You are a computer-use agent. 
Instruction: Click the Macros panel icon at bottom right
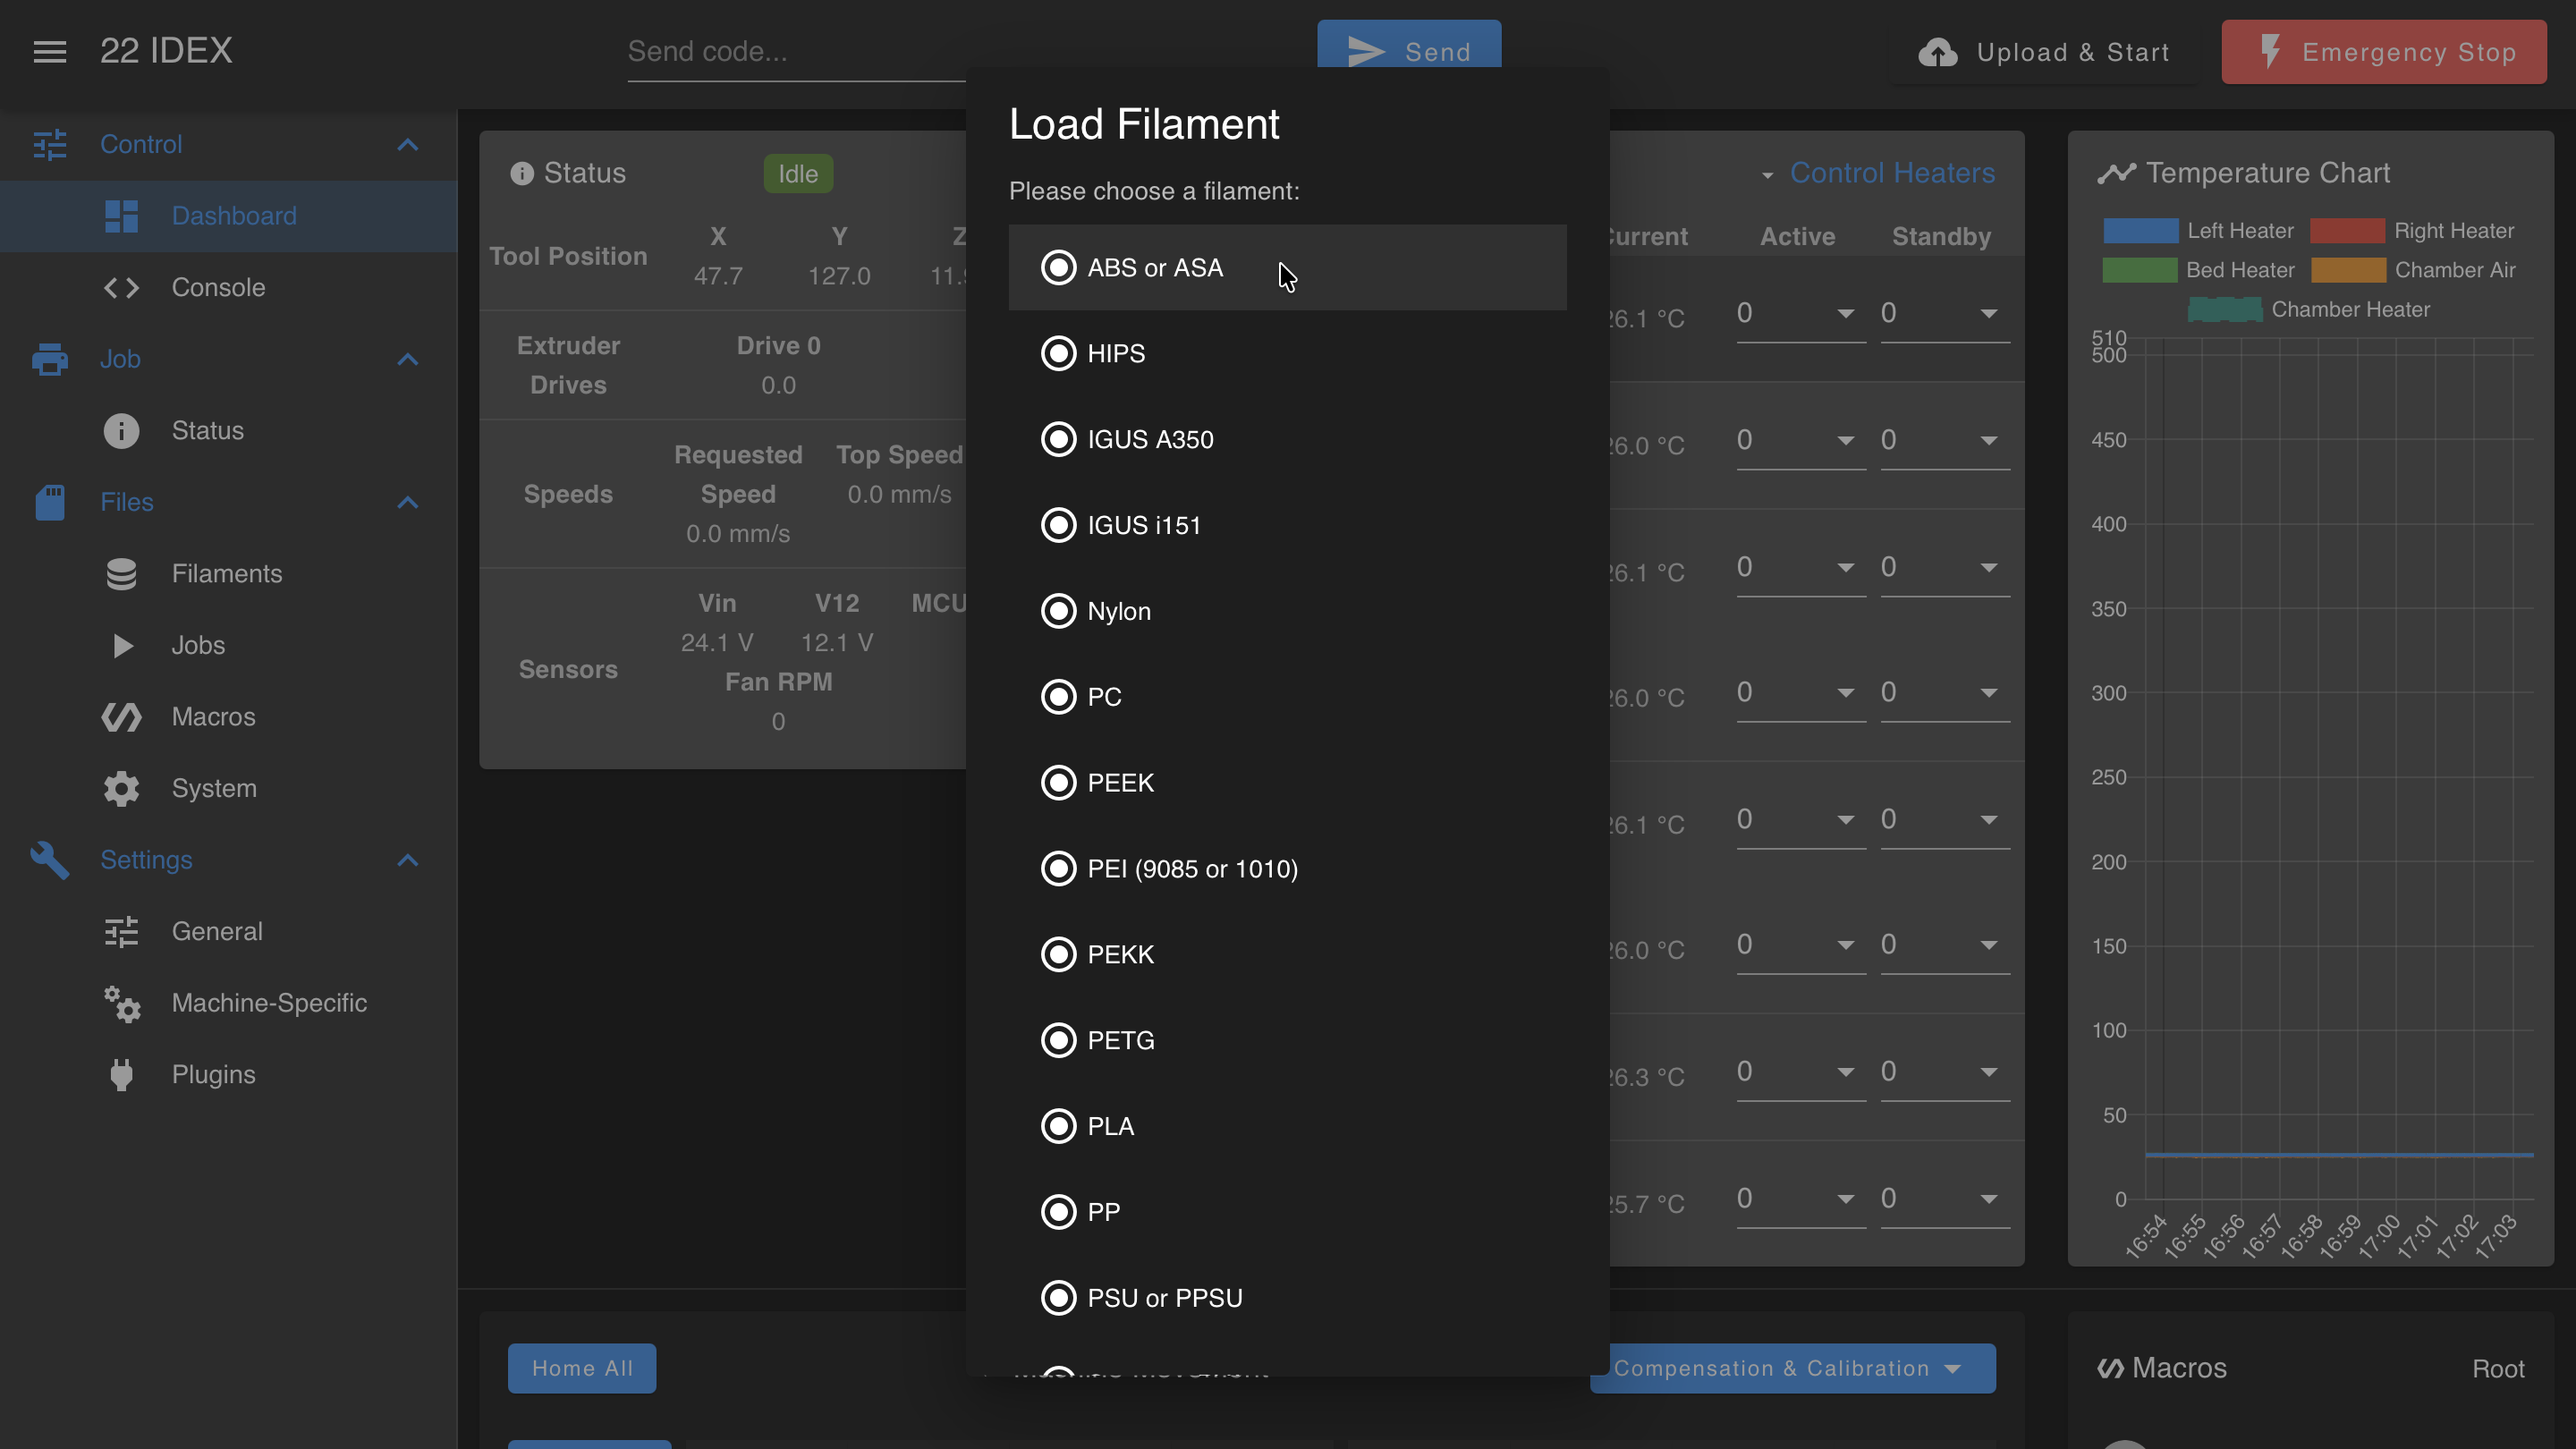coord(2110,1368)
